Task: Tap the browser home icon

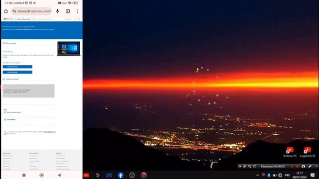Action: pyautogui.click(x=6, y=11)
